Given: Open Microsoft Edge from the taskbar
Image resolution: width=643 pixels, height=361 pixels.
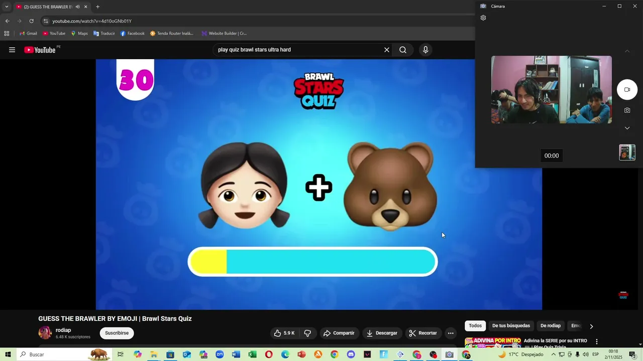Looking at the screenshot, I should pyautogui.click(x=285, y=354).
